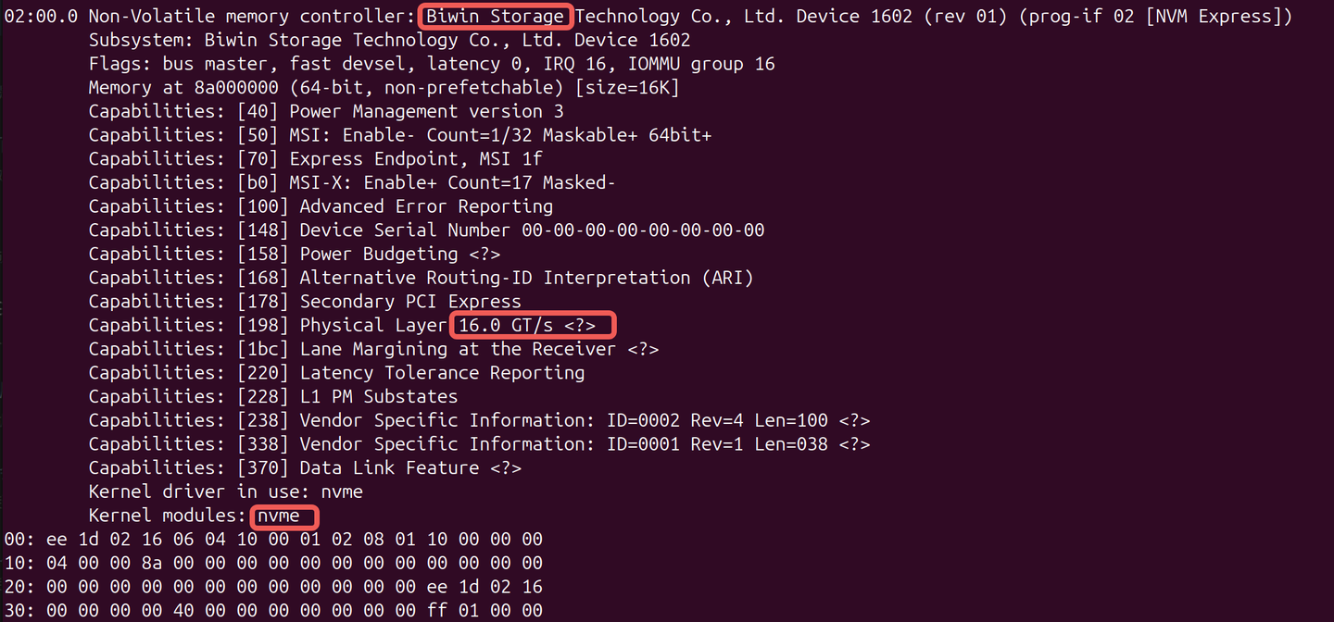Click the hex dump row starting "00:"

[273, 539]
